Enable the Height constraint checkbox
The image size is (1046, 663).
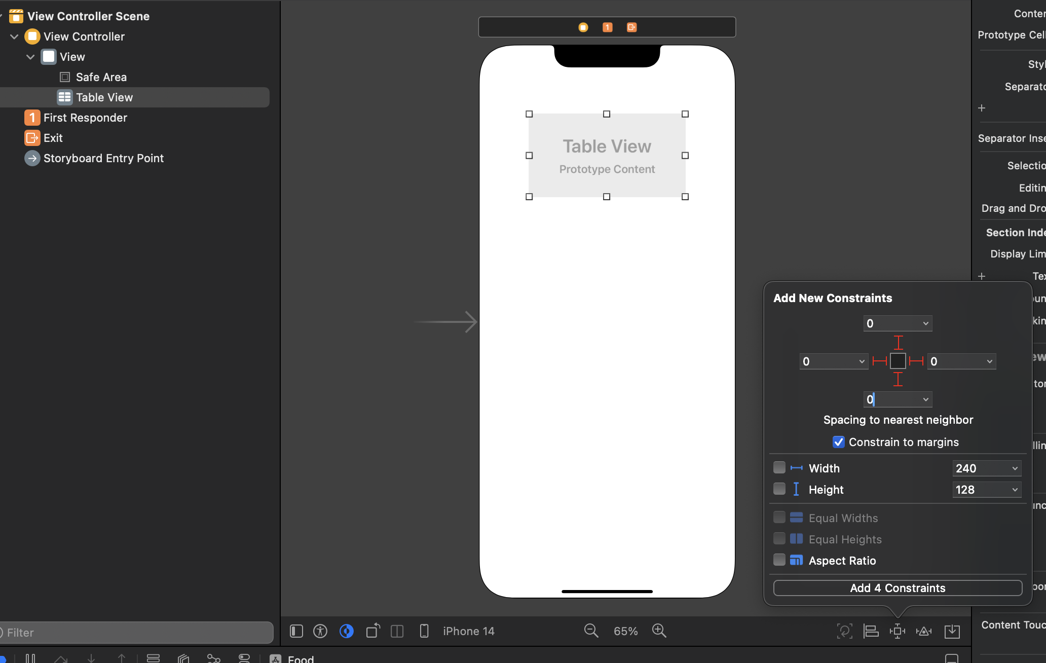(x=779, y=489)
